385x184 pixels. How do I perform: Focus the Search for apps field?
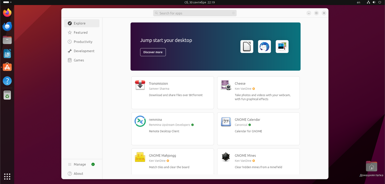click(x=195, y=13)
